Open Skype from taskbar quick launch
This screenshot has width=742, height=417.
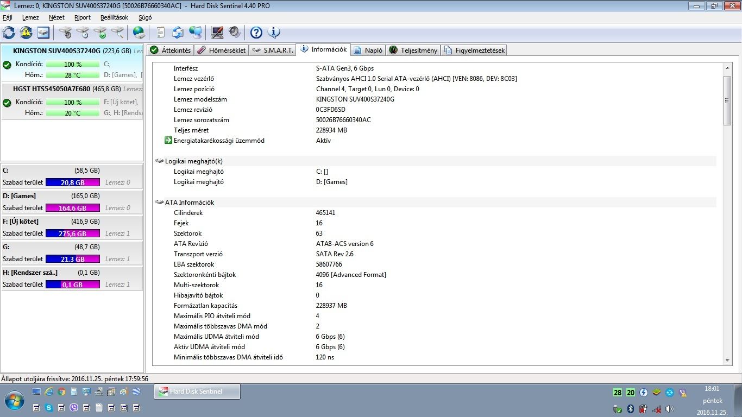click(x=49, y=408)
